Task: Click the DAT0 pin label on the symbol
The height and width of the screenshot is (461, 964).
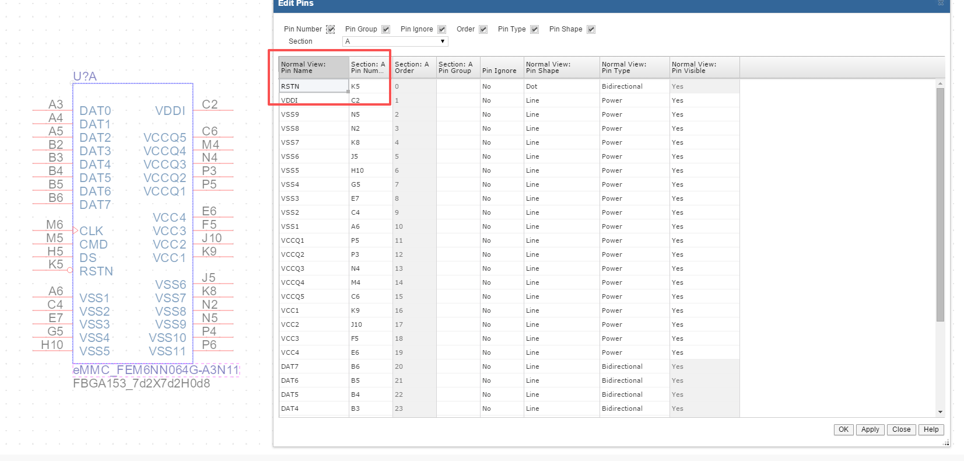Action: point(95,111)
